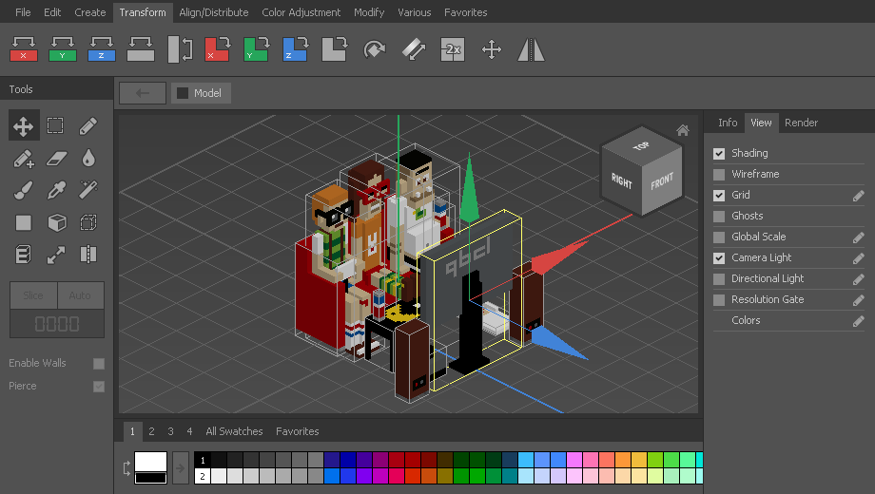875x494 pixels.
Task: Click the Auto button
Action: tap(80, 295)
